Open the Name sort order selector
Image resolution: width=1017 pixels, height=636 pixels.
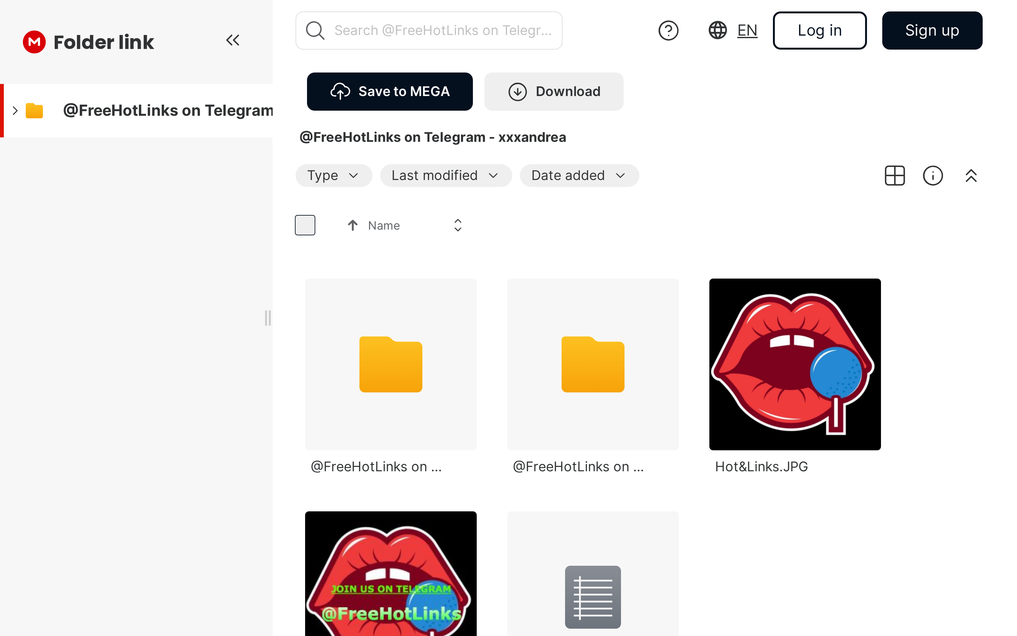tap(458, 225)
